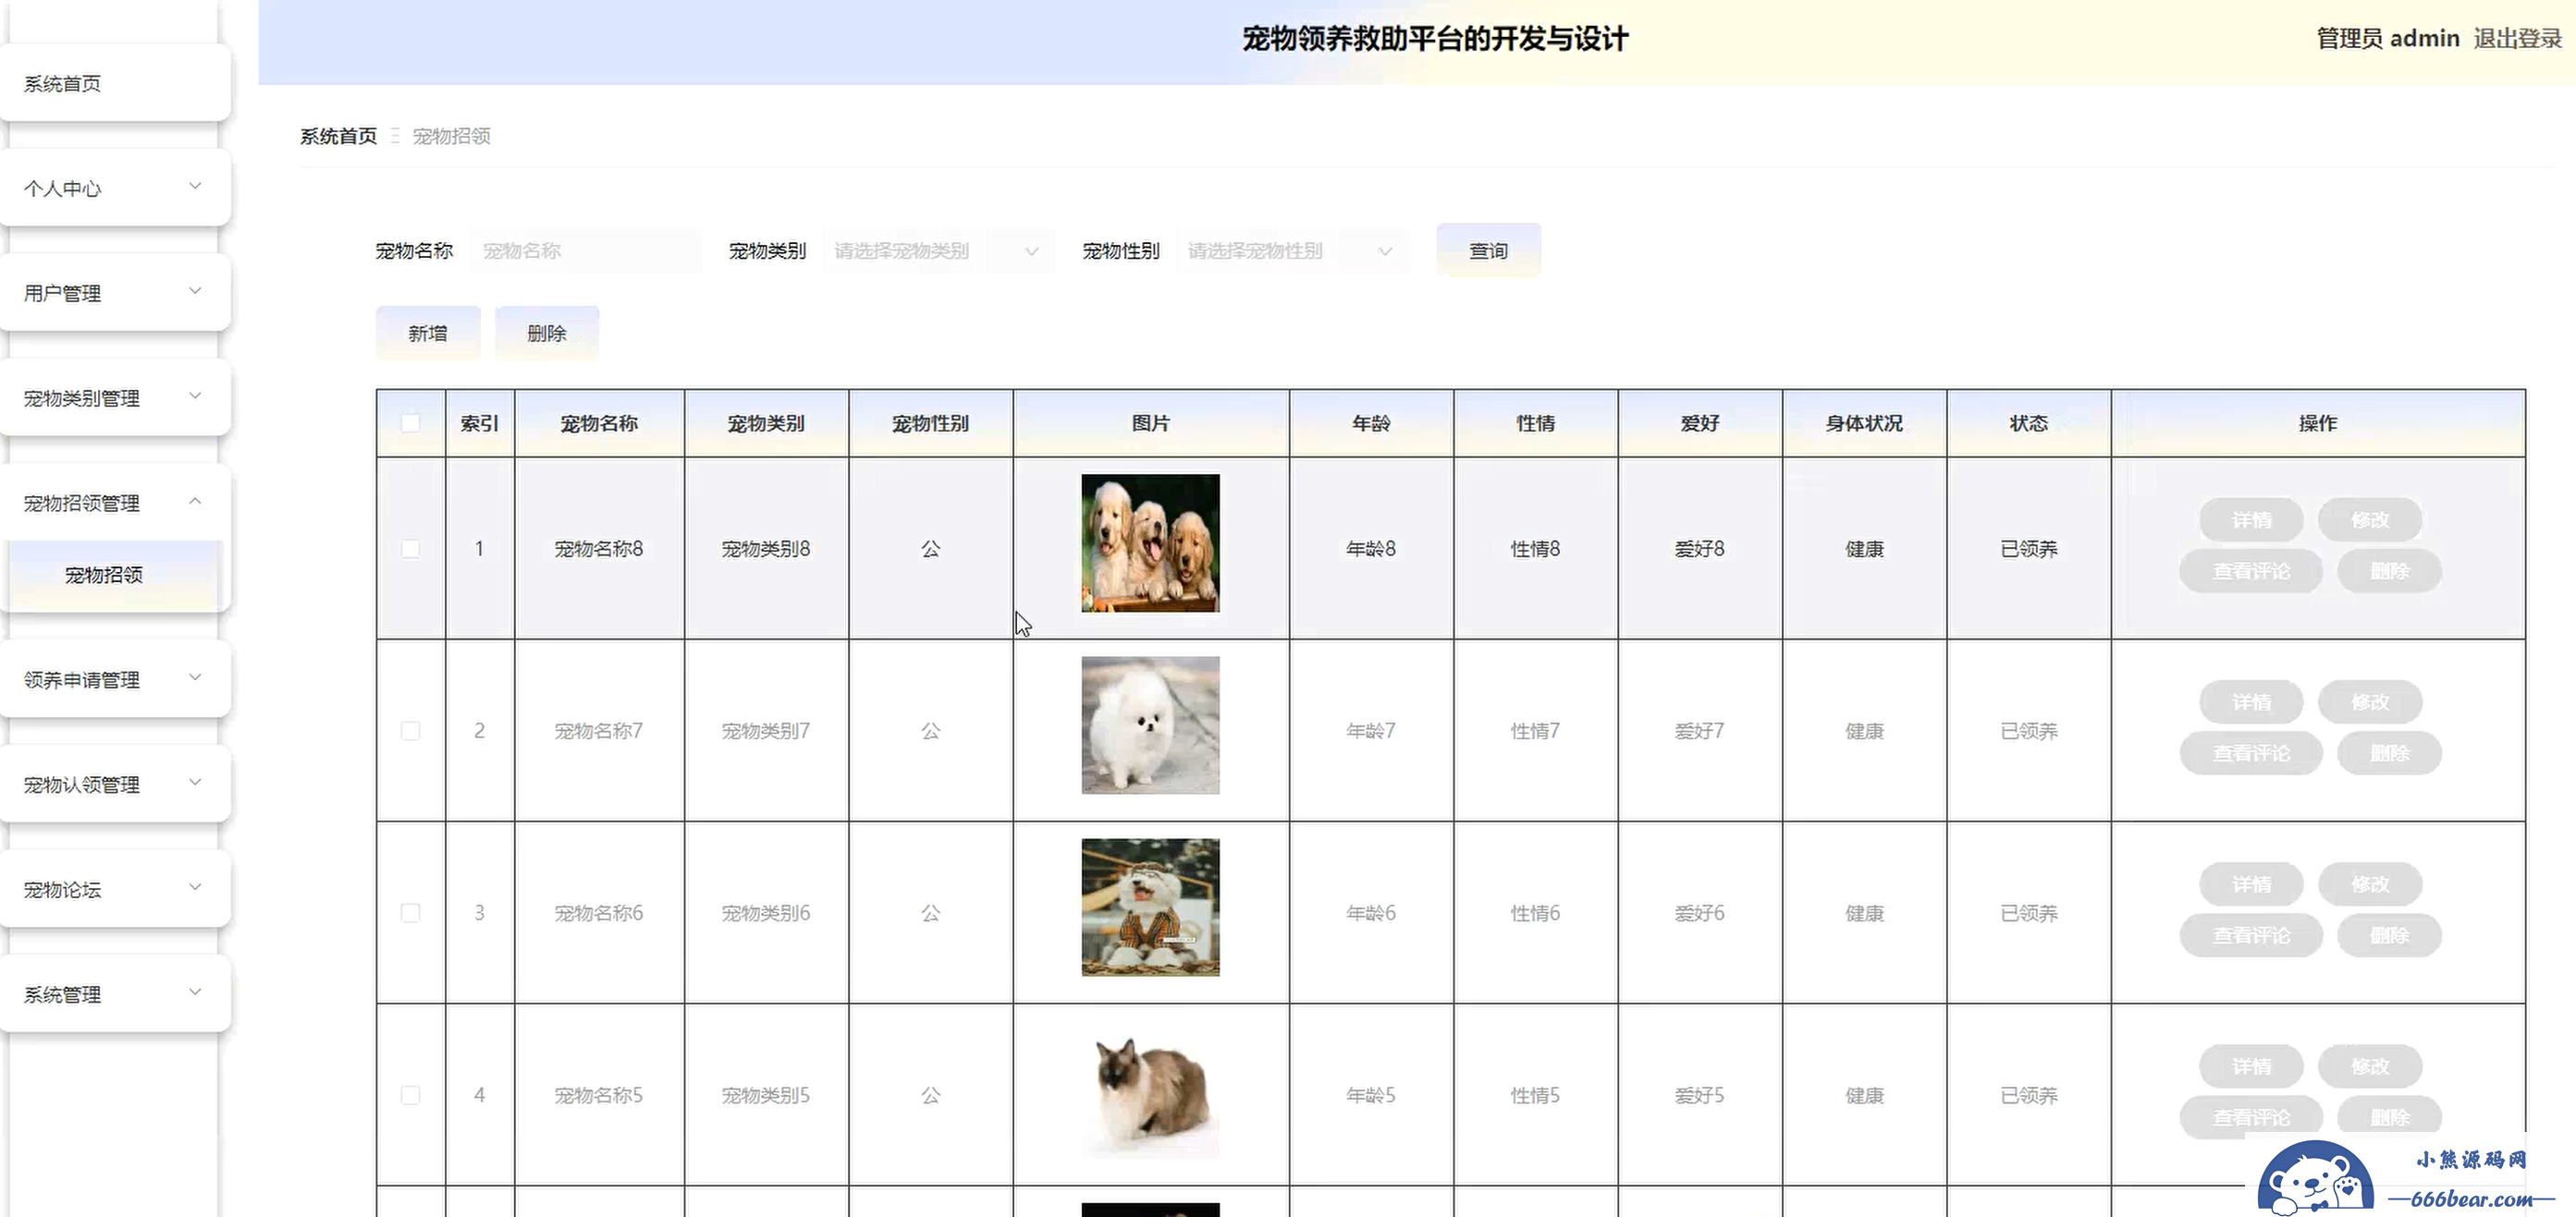Toggle the select-all header checkbox
The image size is (2576, 1217).
[410, 422]
